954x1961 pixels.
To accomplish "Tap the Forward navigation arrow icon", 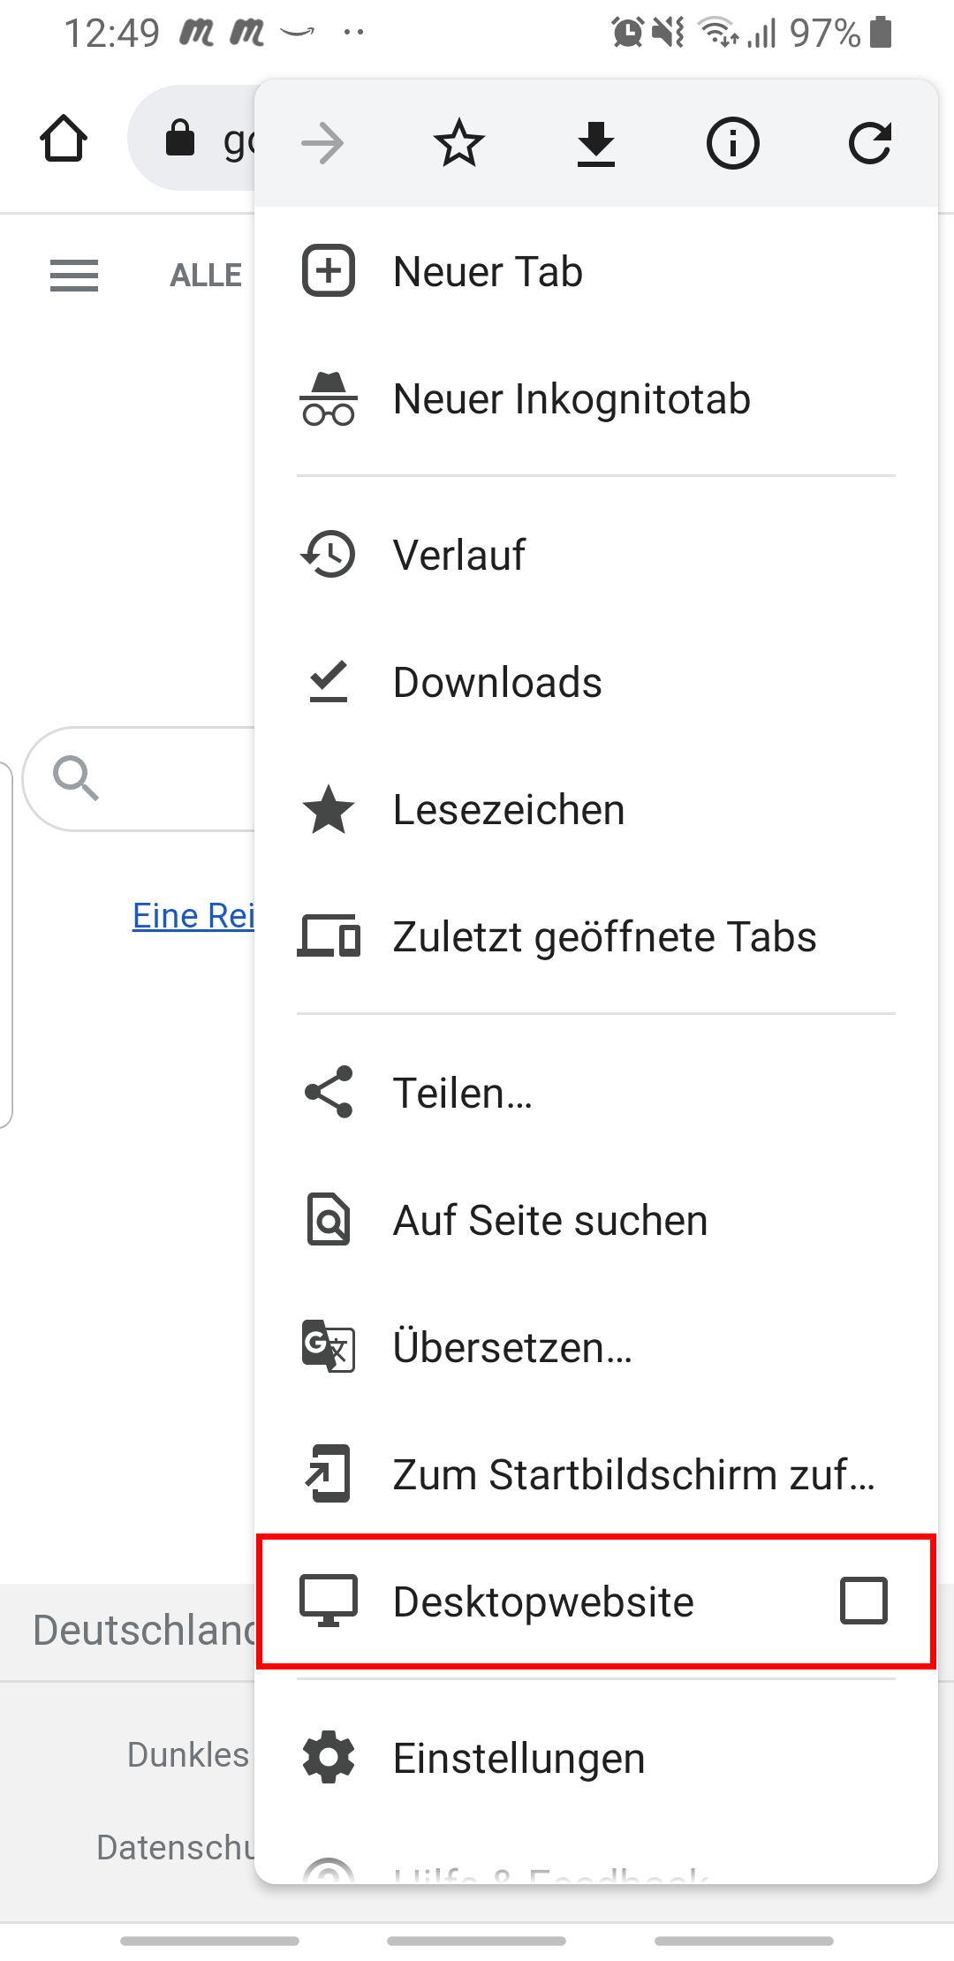I will tap(323, 142).
